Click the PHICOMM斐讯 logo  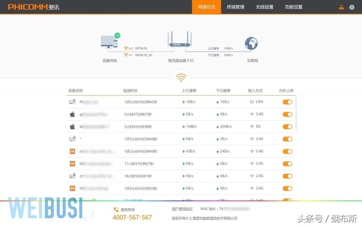tap(34, 7)
